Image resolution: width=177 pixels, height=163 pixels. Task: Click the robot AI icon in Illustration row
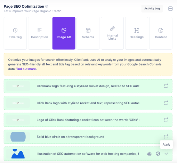(150, 154)
